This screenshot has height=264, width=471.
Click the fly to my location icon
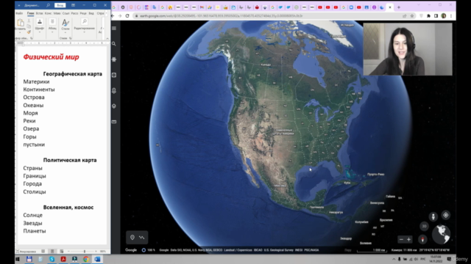(446, 215)
